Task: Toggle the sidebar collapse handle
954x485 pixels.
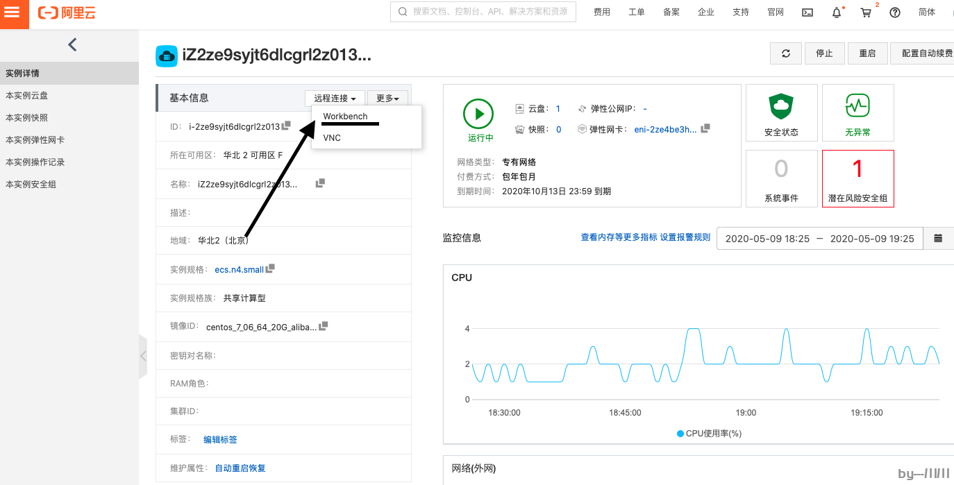Action: pyautogui.click(x=143, y=356)
